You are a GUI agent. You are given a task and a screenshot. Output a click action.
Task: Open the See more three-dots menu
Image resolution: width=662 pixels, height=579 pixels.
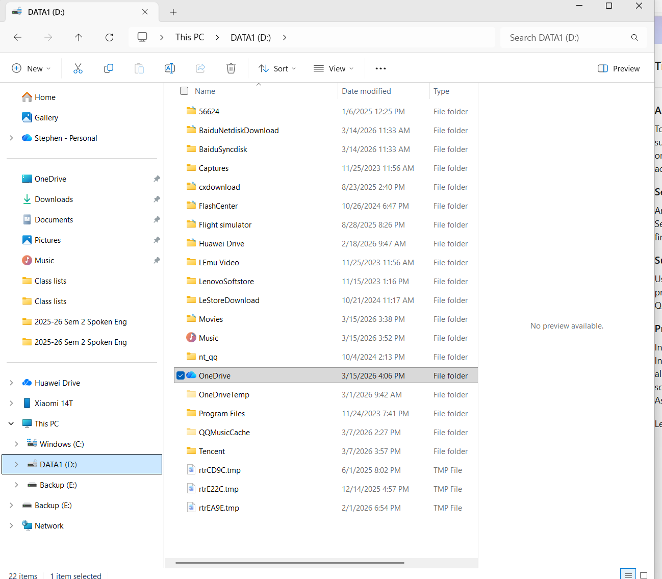click(x=380, y=68)
